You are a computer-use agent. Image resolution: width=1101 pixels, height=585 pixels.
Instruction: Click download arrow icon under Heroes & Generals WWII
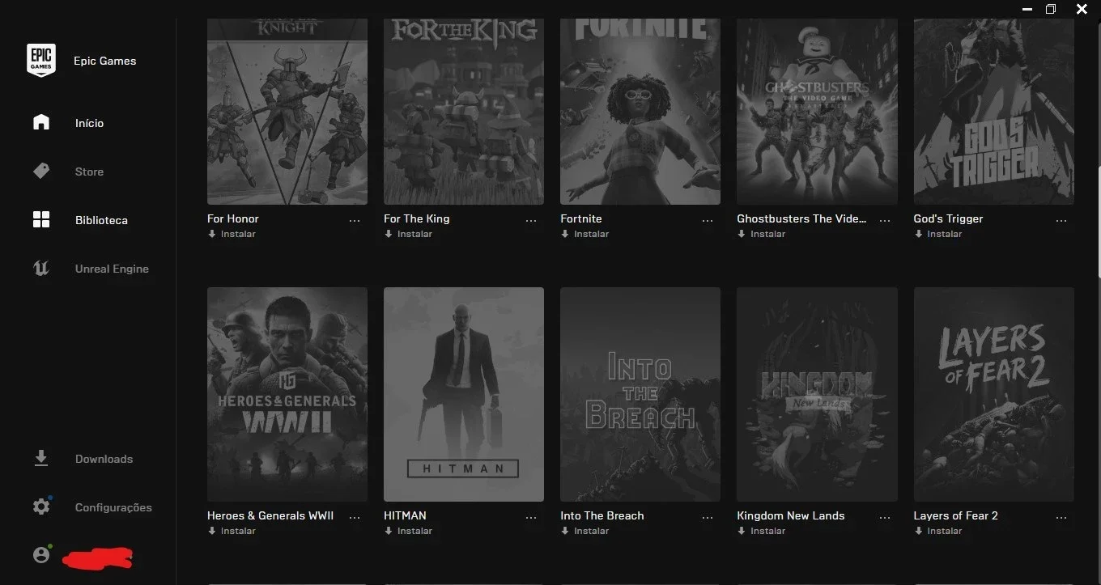[x=212, y=531]
